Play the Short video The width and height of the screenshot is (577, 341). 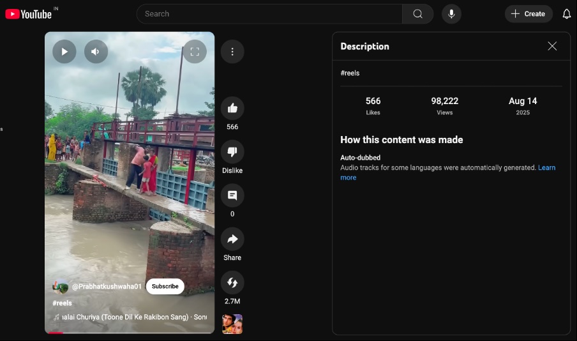point(64,52)
